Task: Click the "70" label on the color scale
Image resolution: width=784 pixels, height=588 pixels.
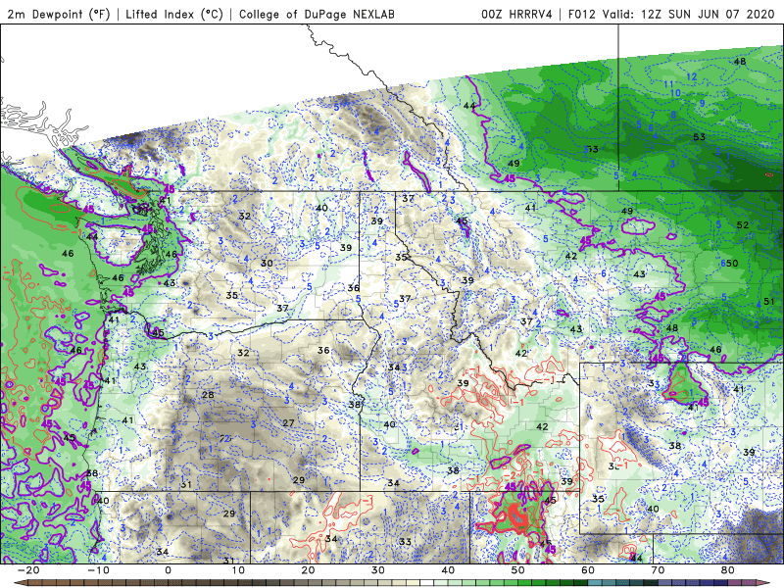Action: click(658, 570)
